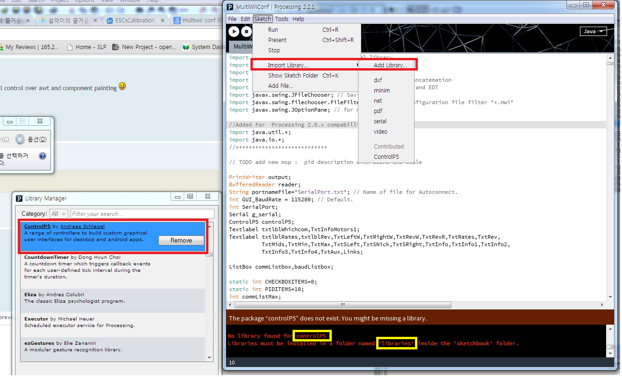Image resolution: width=622 pixels, height=377 pixels.
Task: Select the Executor library entry
Action: (x=113, y=325)
